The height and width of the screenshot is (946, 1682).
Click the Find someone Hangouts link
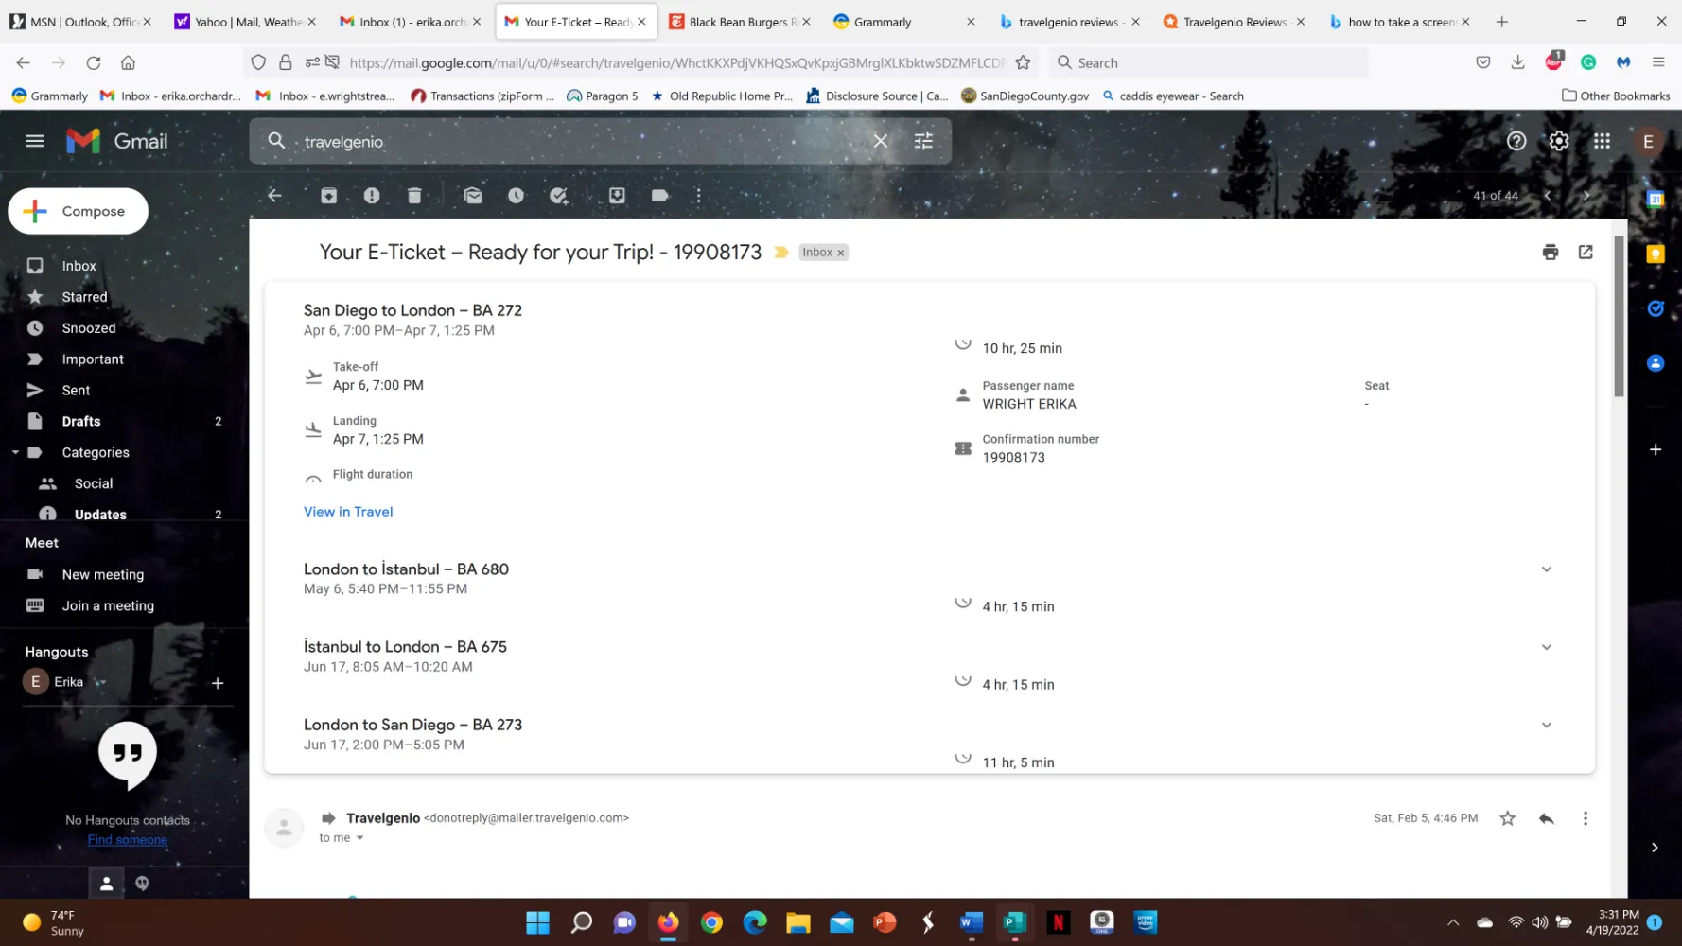[128, 840]
